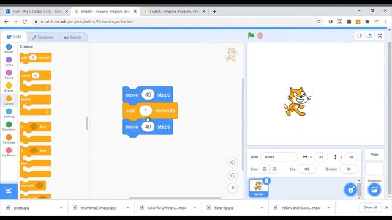This screenshot has width=392, height=220.
Task: Select the My Blocks category
Action: [x=9, y=152]
